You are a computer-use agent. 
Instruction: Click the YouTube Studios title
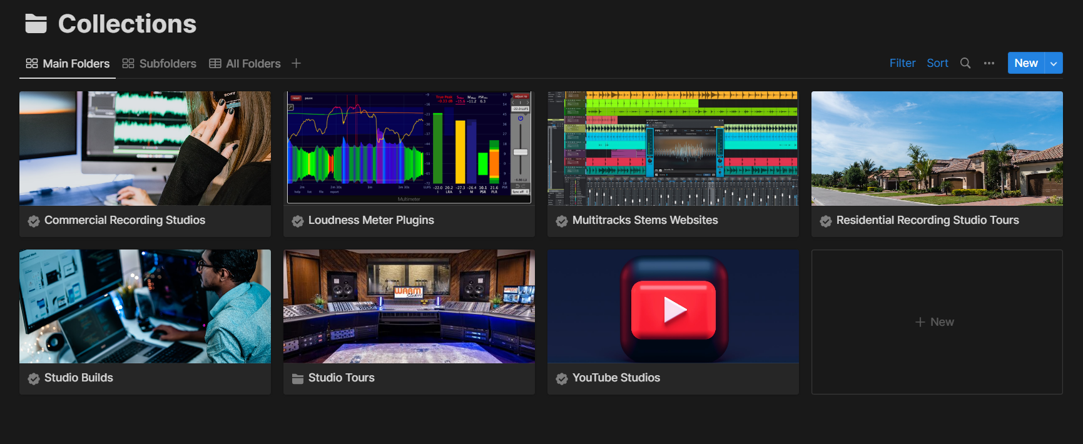[616, 378]
